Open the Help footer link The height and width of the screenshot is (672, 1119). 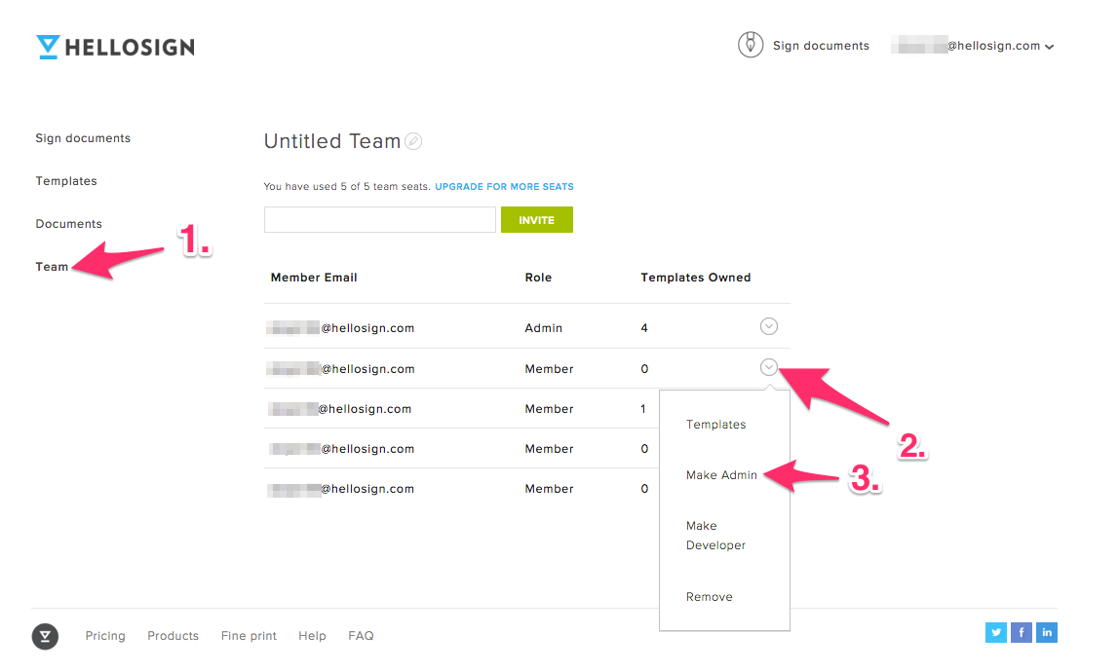tap(312, 636)
